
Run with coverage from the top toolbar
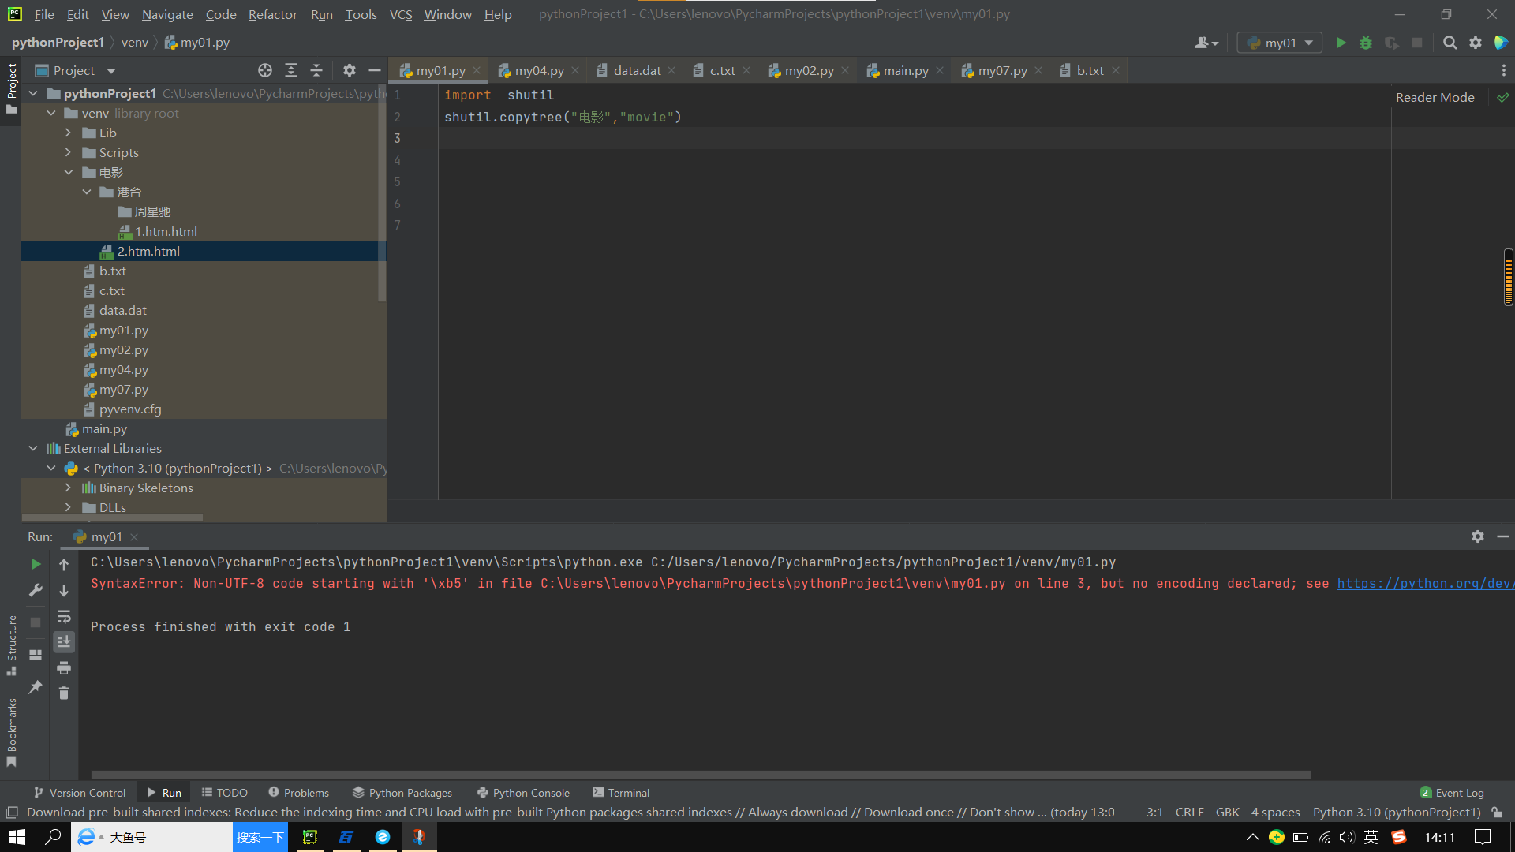tap(1392, 43)
